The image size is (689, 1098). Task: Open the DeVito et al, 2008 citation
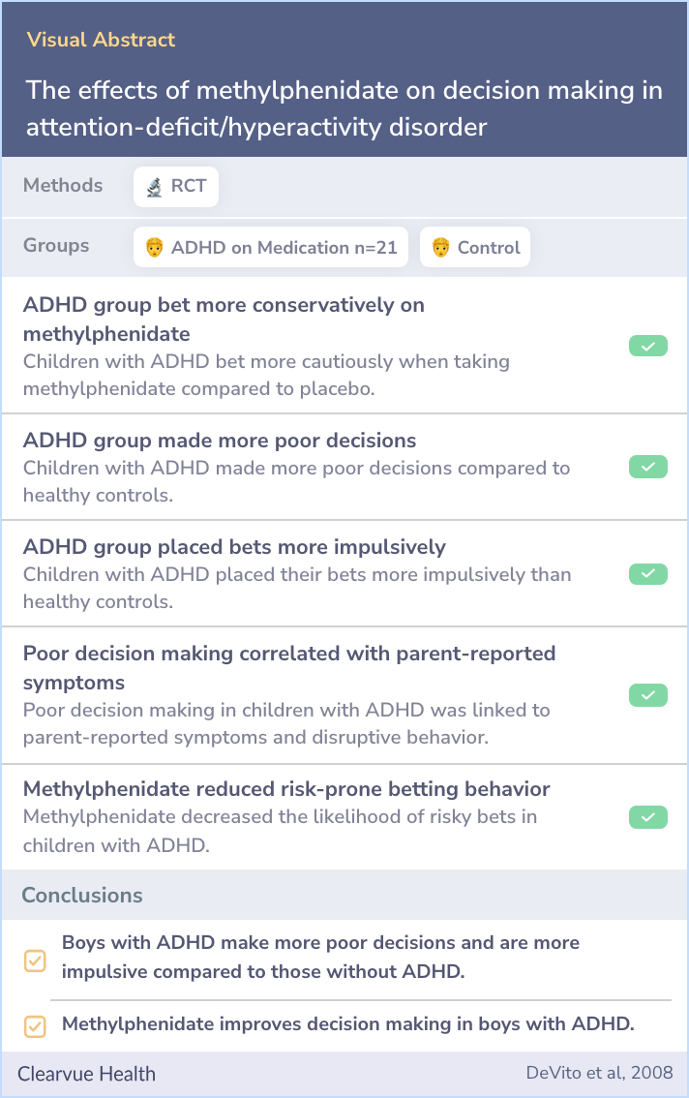click(x=599, y=1073)
